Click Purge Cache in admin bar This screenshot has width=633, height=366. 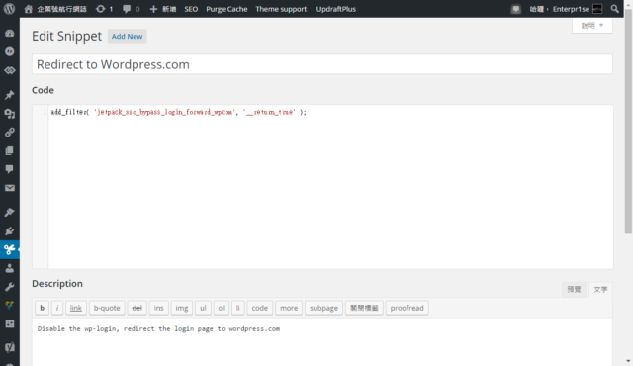[x=226, y=9]
